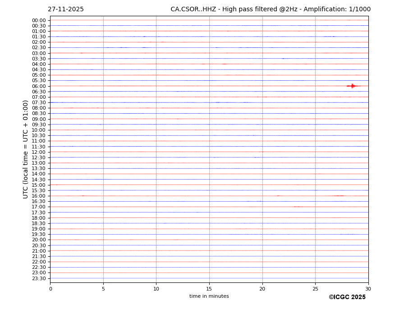The width and height of the screenshot is (418, 314).
Task: Select the 06:00 time row label
Action: pyautogui.click(x=39, y=86)
